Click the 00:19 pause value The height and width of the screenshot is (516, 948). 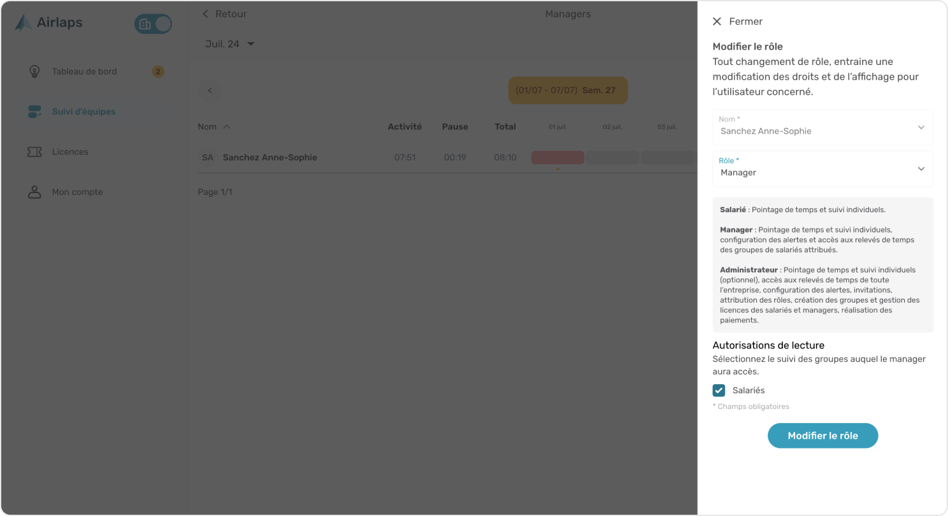tap(455, 157)
